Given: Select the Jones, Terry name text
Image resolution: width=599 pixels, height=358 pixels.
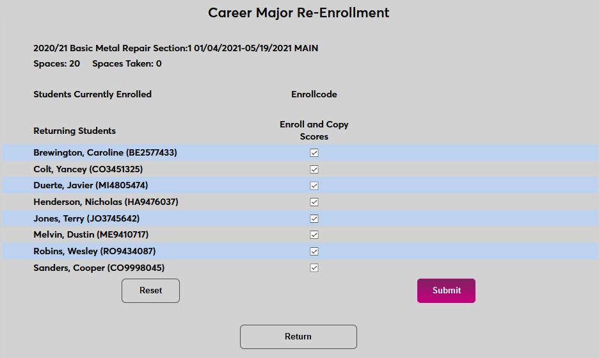Looking at the screenshot, I should coord(86,218).
